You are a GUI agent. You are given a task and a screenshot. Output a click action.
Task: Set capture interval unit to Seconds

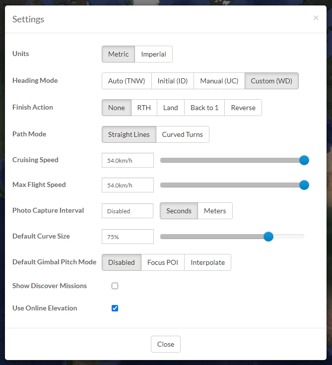coord(179,211)
